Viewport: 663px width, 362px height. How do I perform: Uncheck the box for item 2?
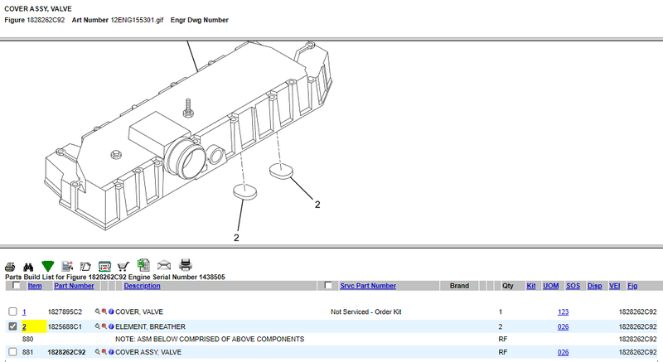tap(12, 326)
